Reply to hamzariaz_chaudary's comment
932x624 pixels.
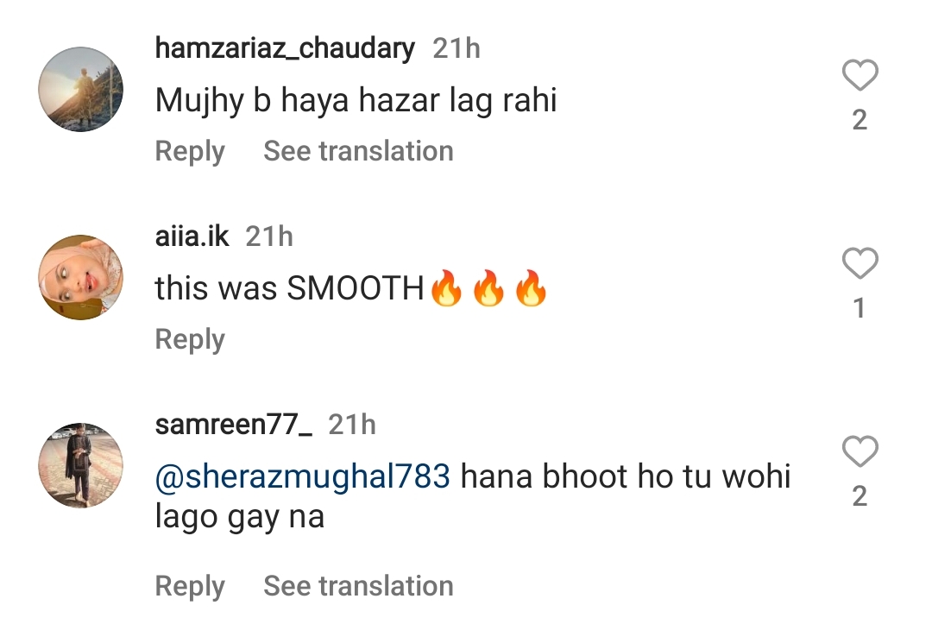(190, 152)
